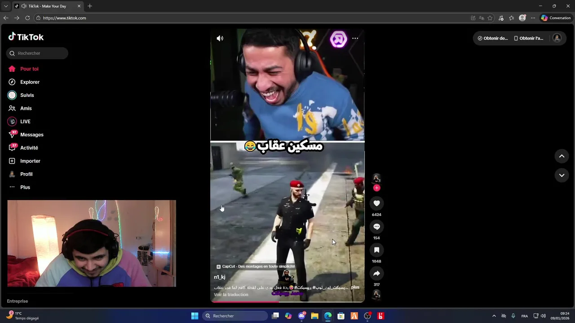Seek on the red video progress bar
The width and height of the screenshot is (575, 323).
coord(287,302)
